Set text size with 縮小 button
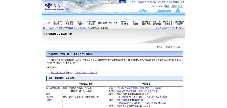 click(167, 6)
